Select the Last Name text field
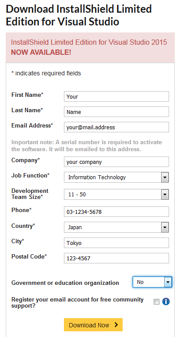Viewport: 180px width, 337px height. pyautogui.click(x=116, y=112)
